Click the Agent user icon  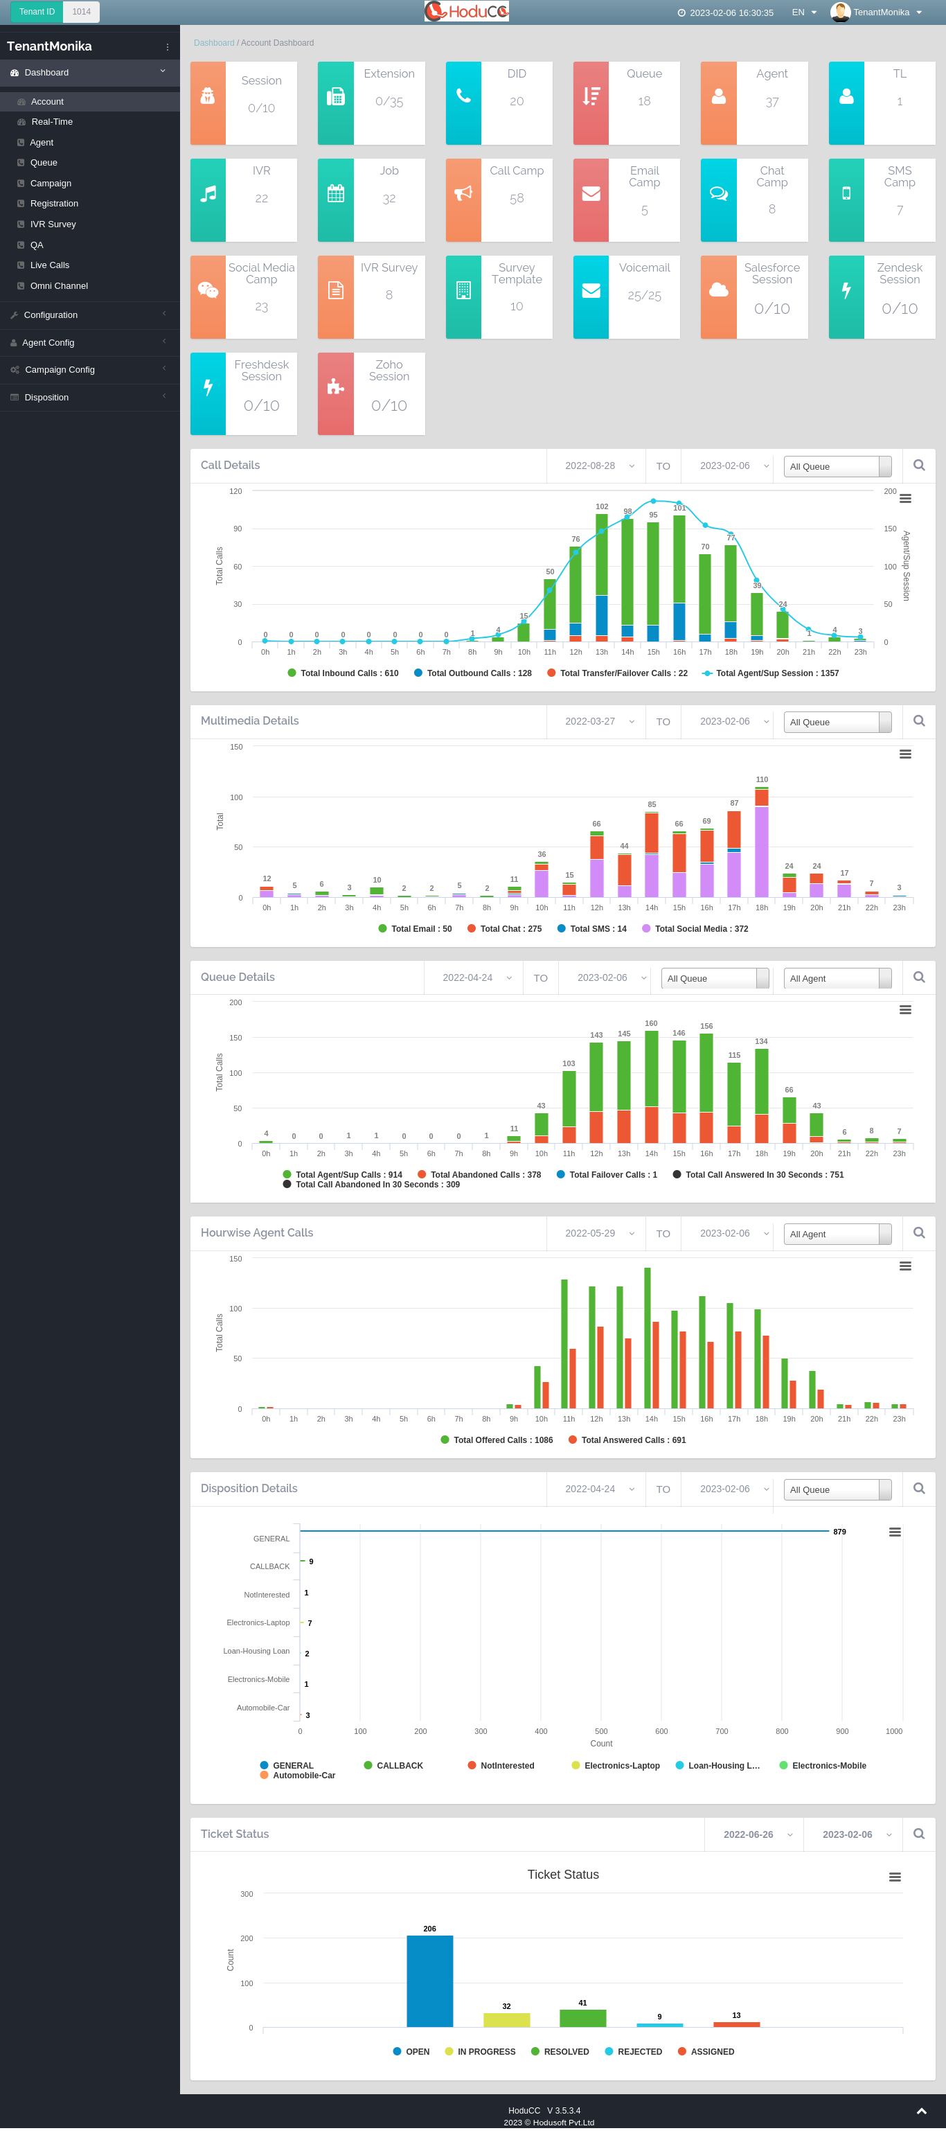718,97
